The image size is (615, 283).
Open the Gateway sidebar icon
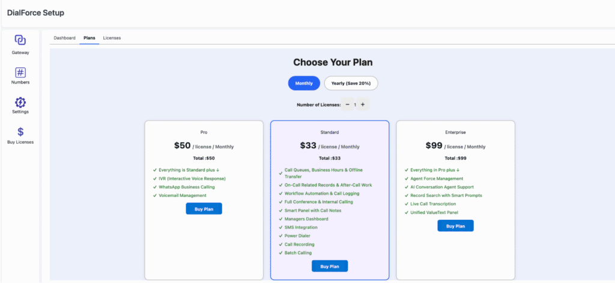pos(20,40)
